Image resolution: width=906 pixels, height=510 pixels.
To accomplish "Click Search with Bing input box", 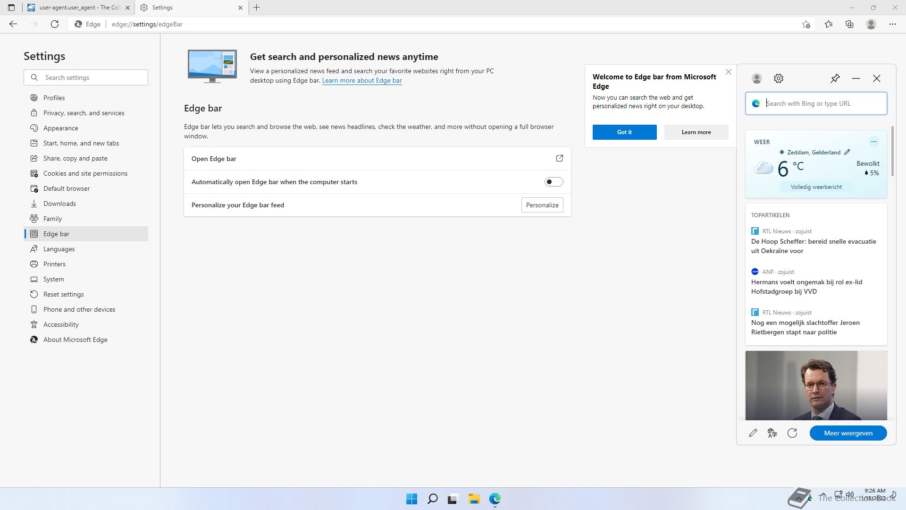I will click(x=816, y=103).
